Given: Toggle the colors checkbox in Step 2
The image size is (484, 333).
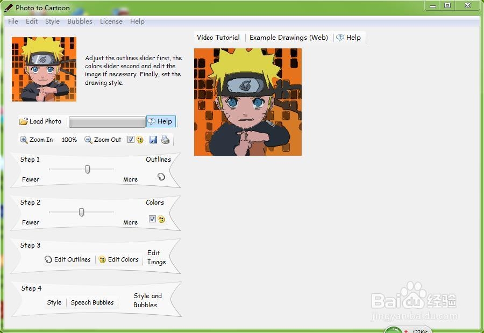Looking at the screenshot, I should click(x=152, y=219).
